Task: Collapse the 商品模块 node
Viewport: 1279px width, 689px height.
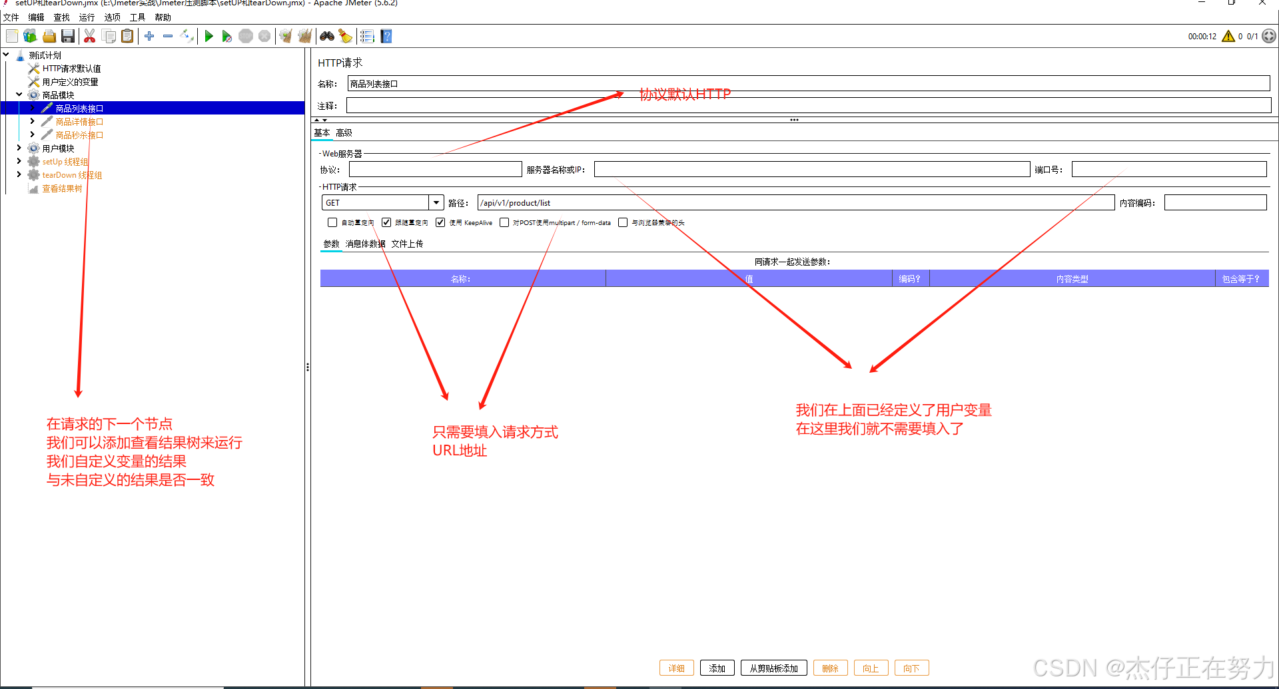Action: (19, 95)
